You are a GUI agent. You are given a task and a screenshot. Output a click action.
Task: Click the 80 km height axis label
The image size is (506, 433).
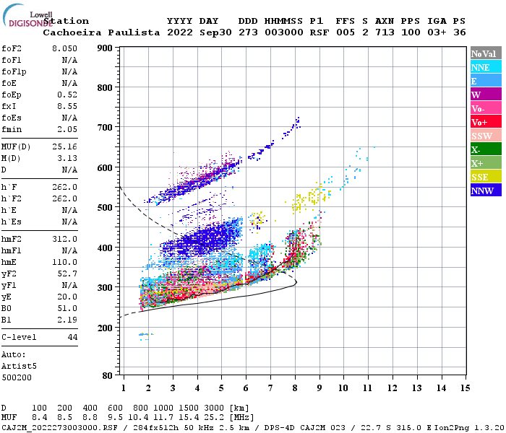pyautogui.click(x=107, y=375)
